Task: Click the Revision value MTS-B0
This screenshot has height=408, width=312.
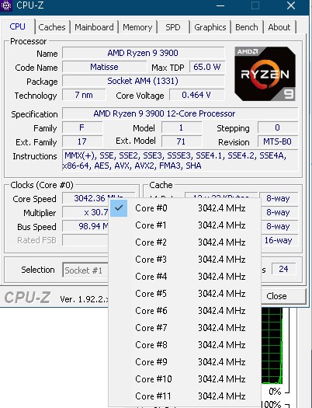Action: [277, 141]
